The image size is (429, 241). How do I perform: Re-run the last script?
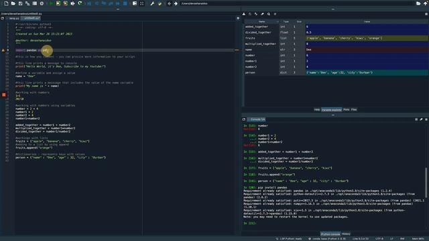(x=80, y=3)
